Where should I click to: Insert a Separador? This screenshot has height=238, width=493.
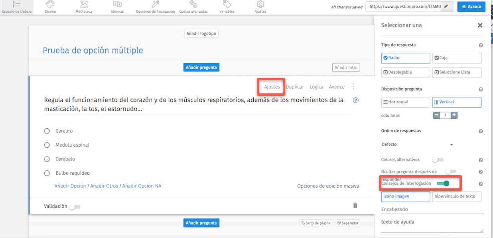tap(348, 223)
